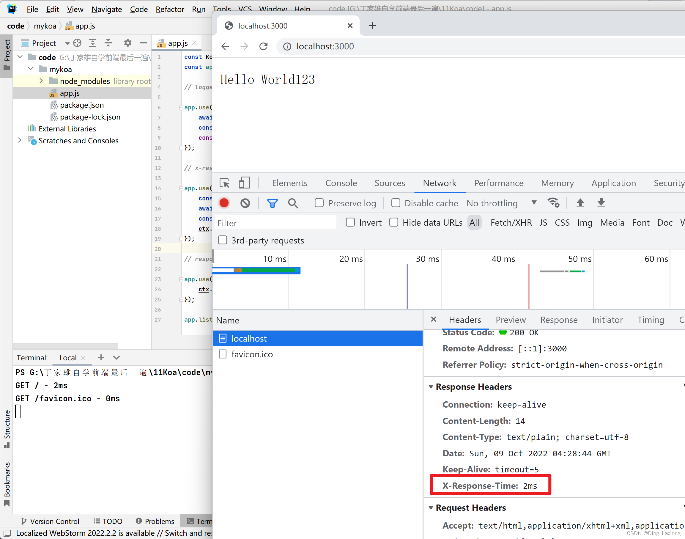Click the red record network log button

point(224,203)
